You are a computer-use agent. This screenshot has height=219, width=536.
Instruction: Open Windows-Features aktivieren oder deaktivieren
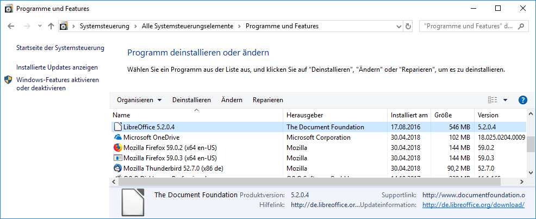point(57,84)
